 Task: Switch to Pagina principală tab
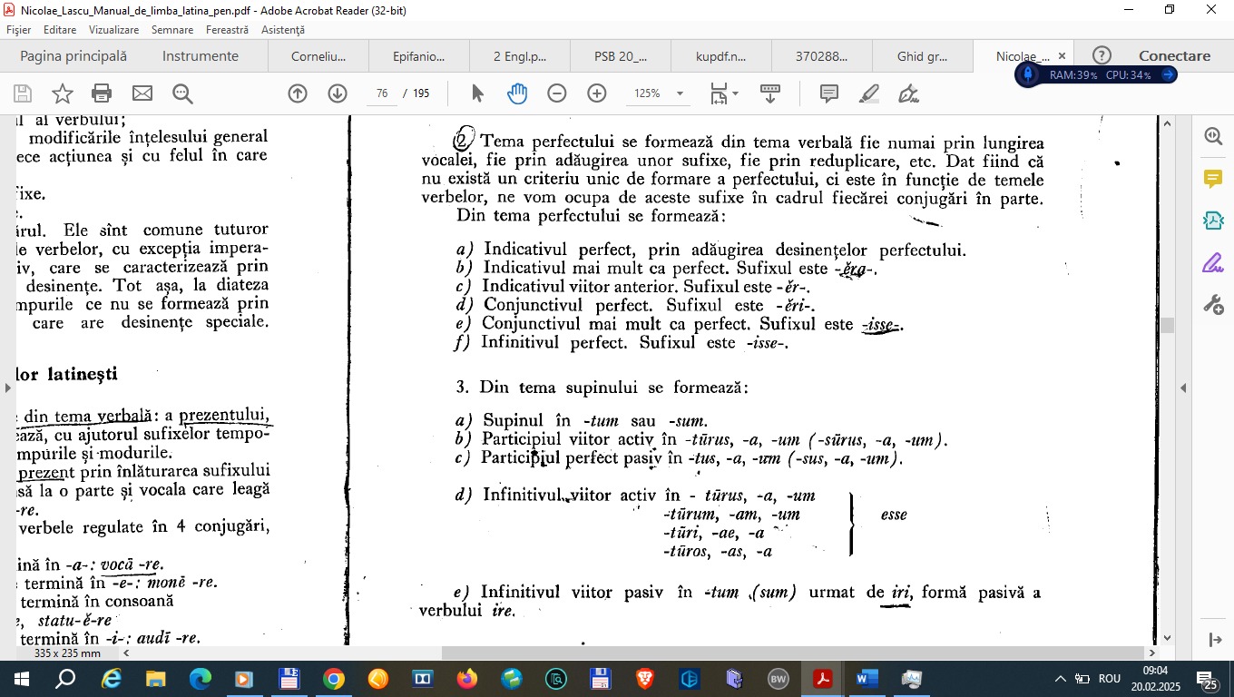click(x=73, y=56)
